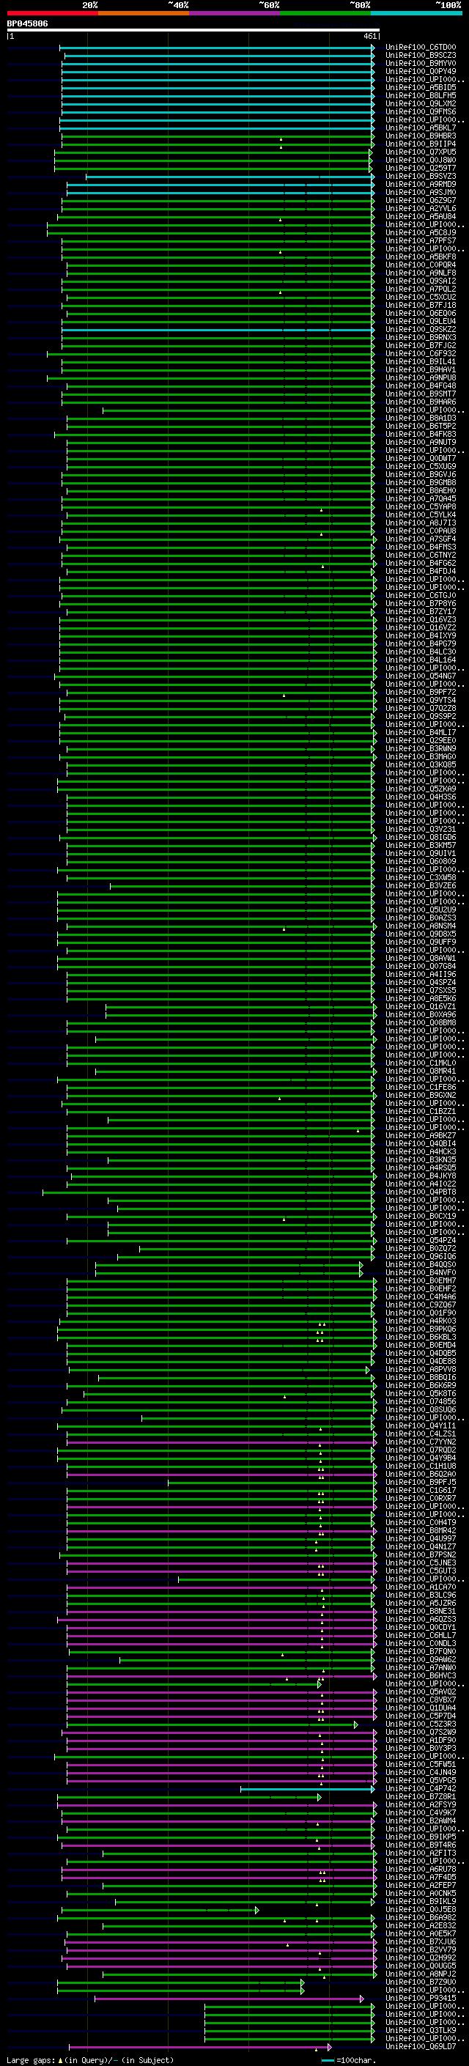Viewport: 469px width, 2066px height.
Task: Open the UniRef100_A9RMD9 entry
Action: point(420,185)
